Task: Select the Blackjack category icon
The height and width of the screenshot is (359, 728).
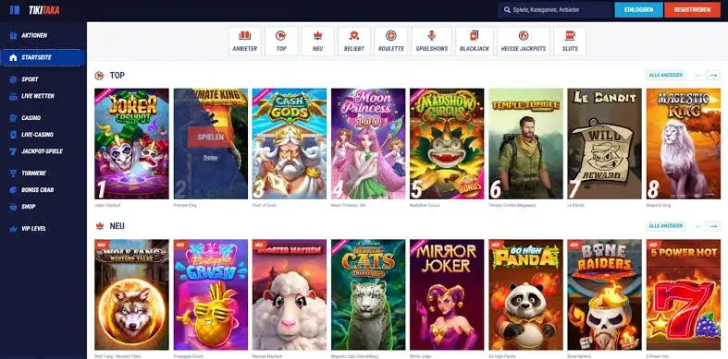Action: [475, 42]
